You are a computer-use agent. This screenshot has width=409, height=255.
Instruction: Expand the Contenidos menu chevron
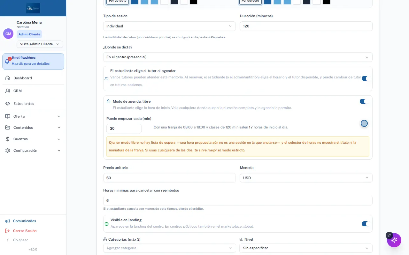[x=59, y=127]
